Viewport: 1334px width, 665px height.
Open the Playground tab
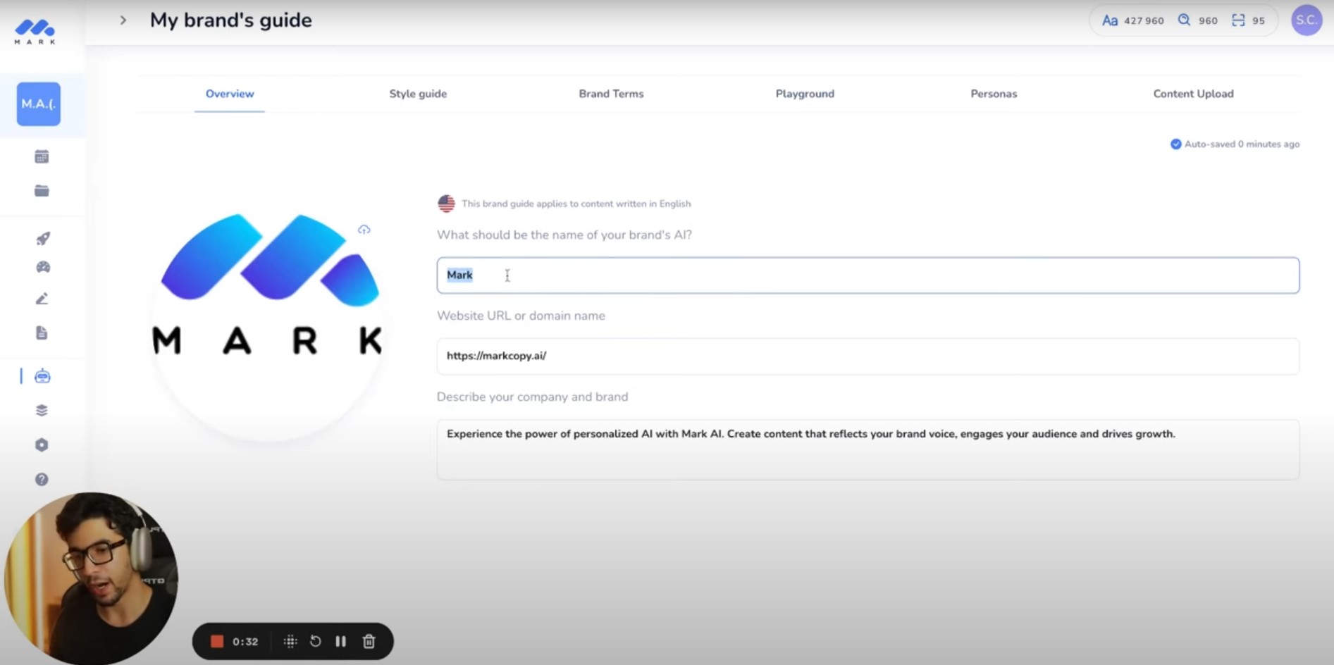[805, 94]
